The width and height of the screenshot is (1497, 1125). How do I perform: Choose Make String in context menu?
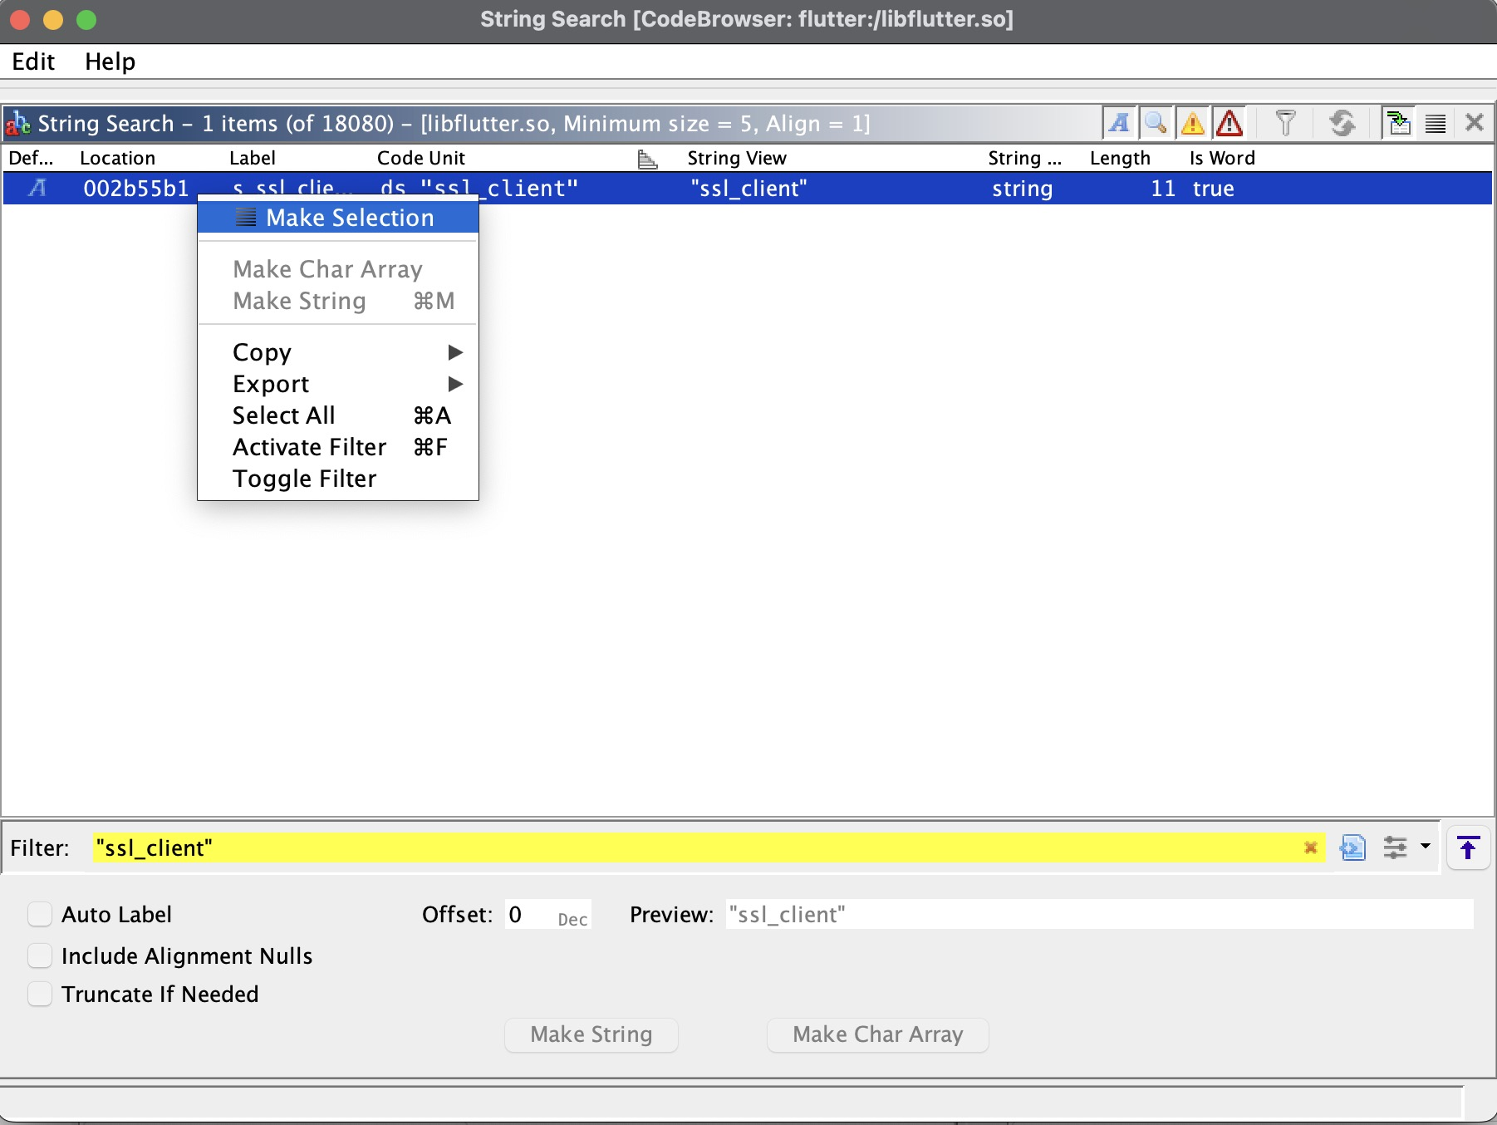coord(338,301)
